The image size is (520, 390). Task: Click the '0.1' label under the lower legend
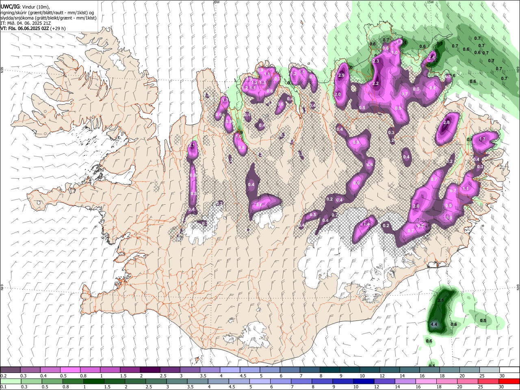[x=3, y=387]
